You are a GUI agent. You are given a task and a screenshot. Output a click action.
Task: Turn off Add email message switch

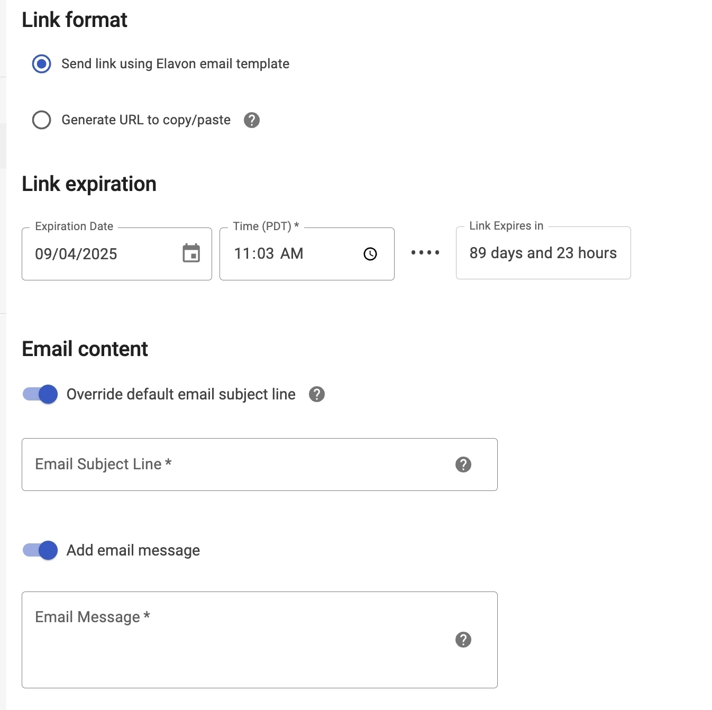(x=40, y=550)
